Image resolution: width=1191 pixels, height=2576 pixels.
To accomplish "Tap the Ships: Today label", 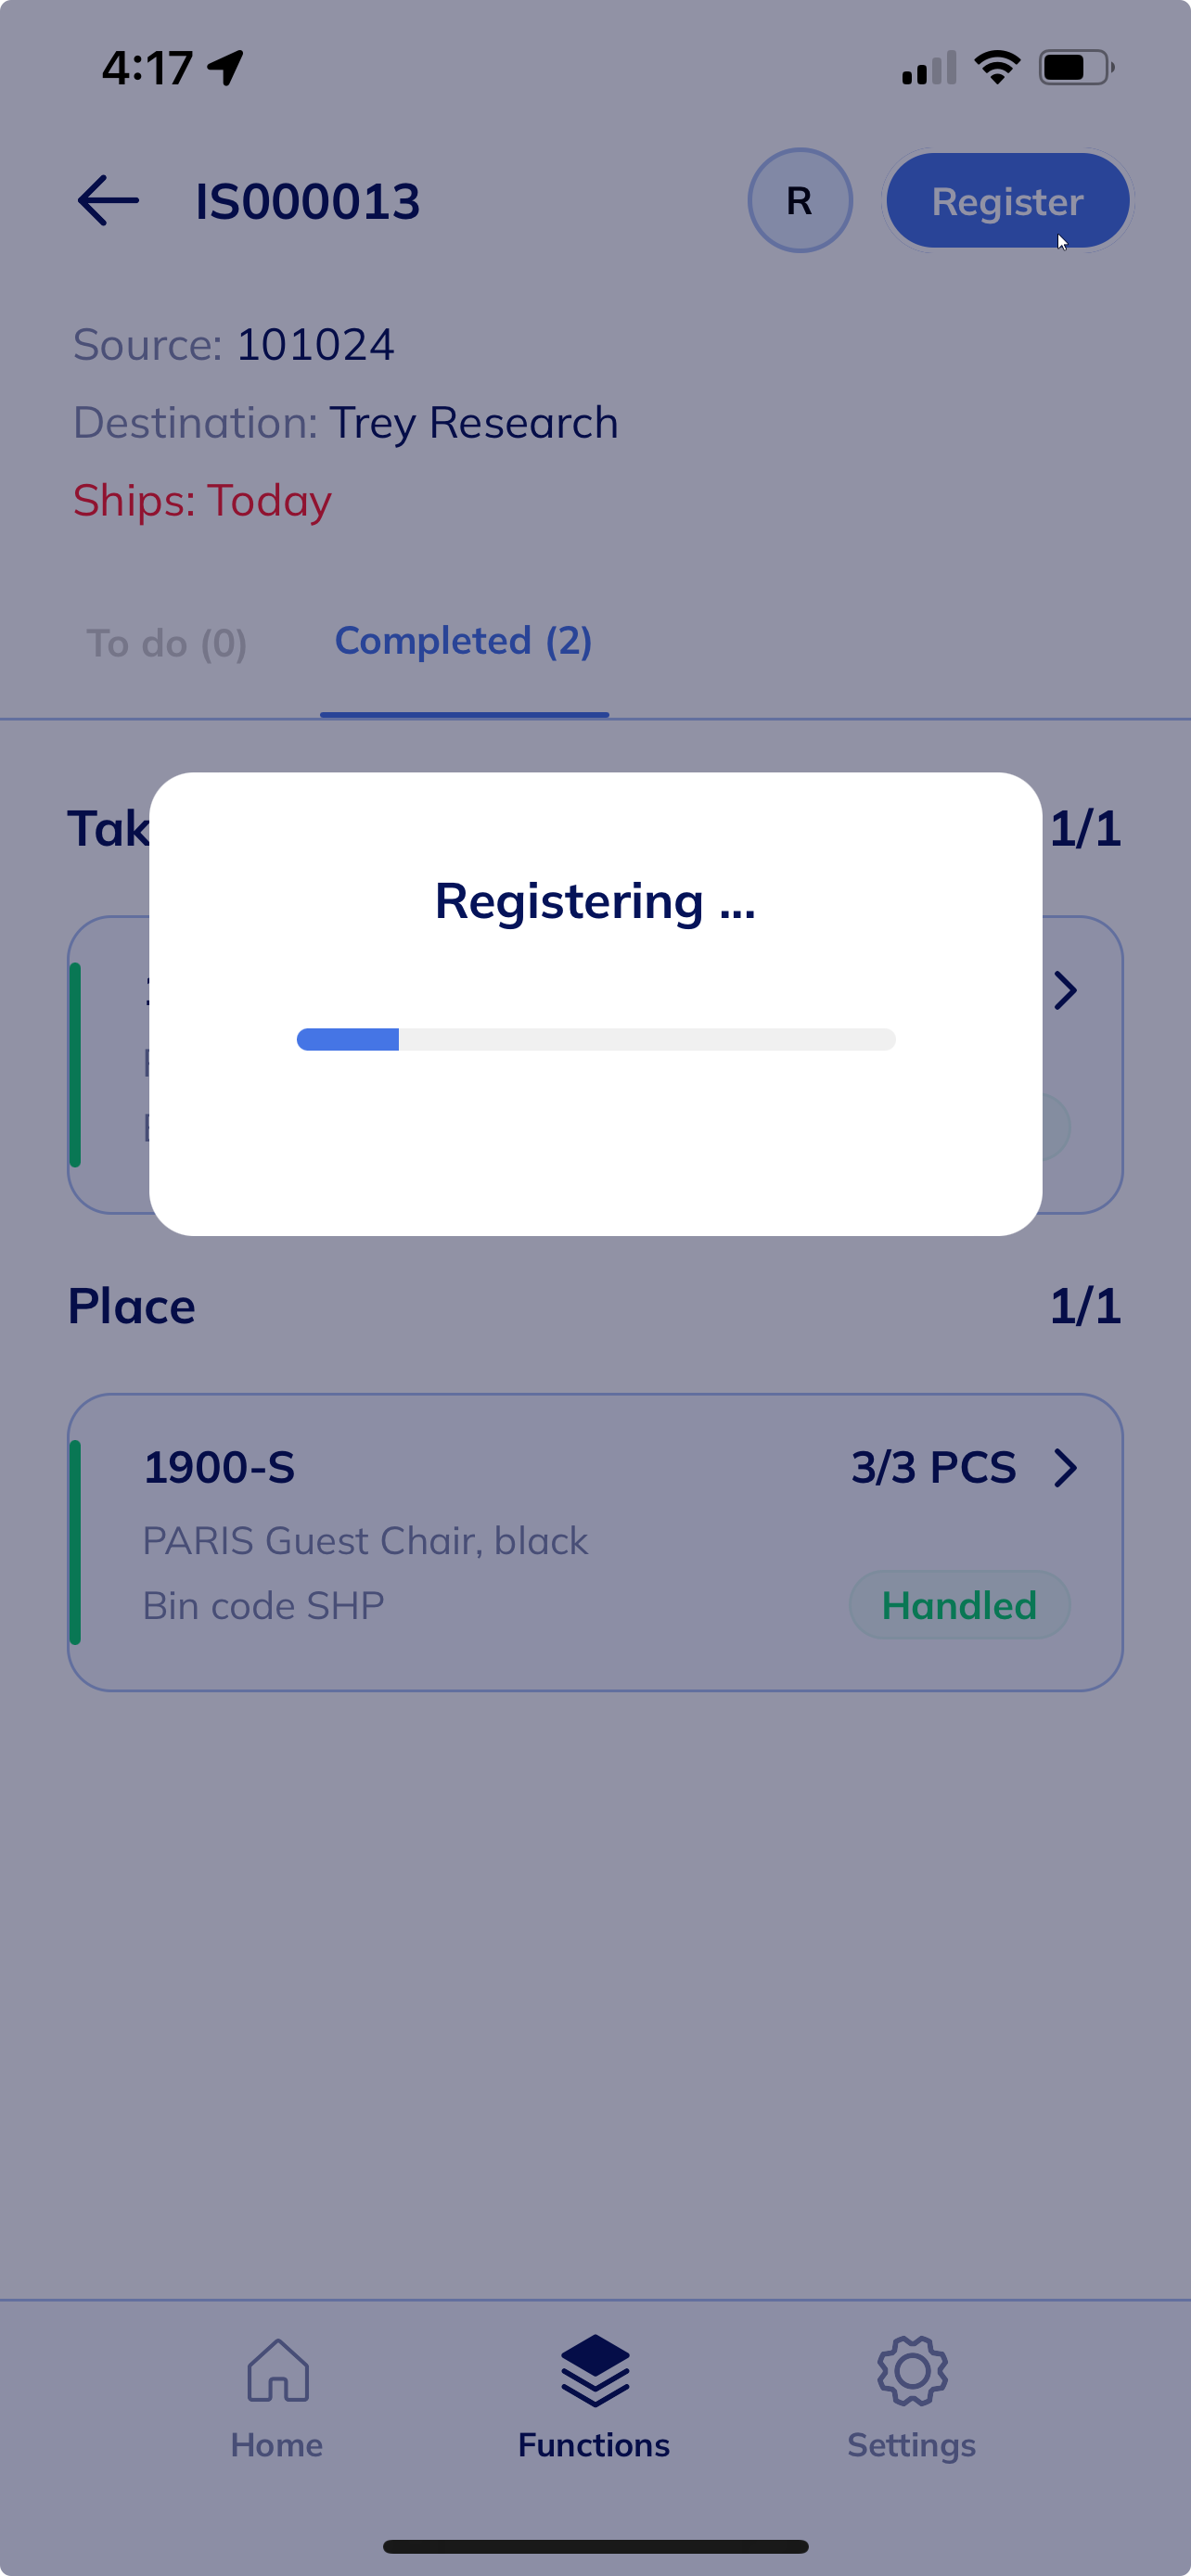I will coord(202,500).
